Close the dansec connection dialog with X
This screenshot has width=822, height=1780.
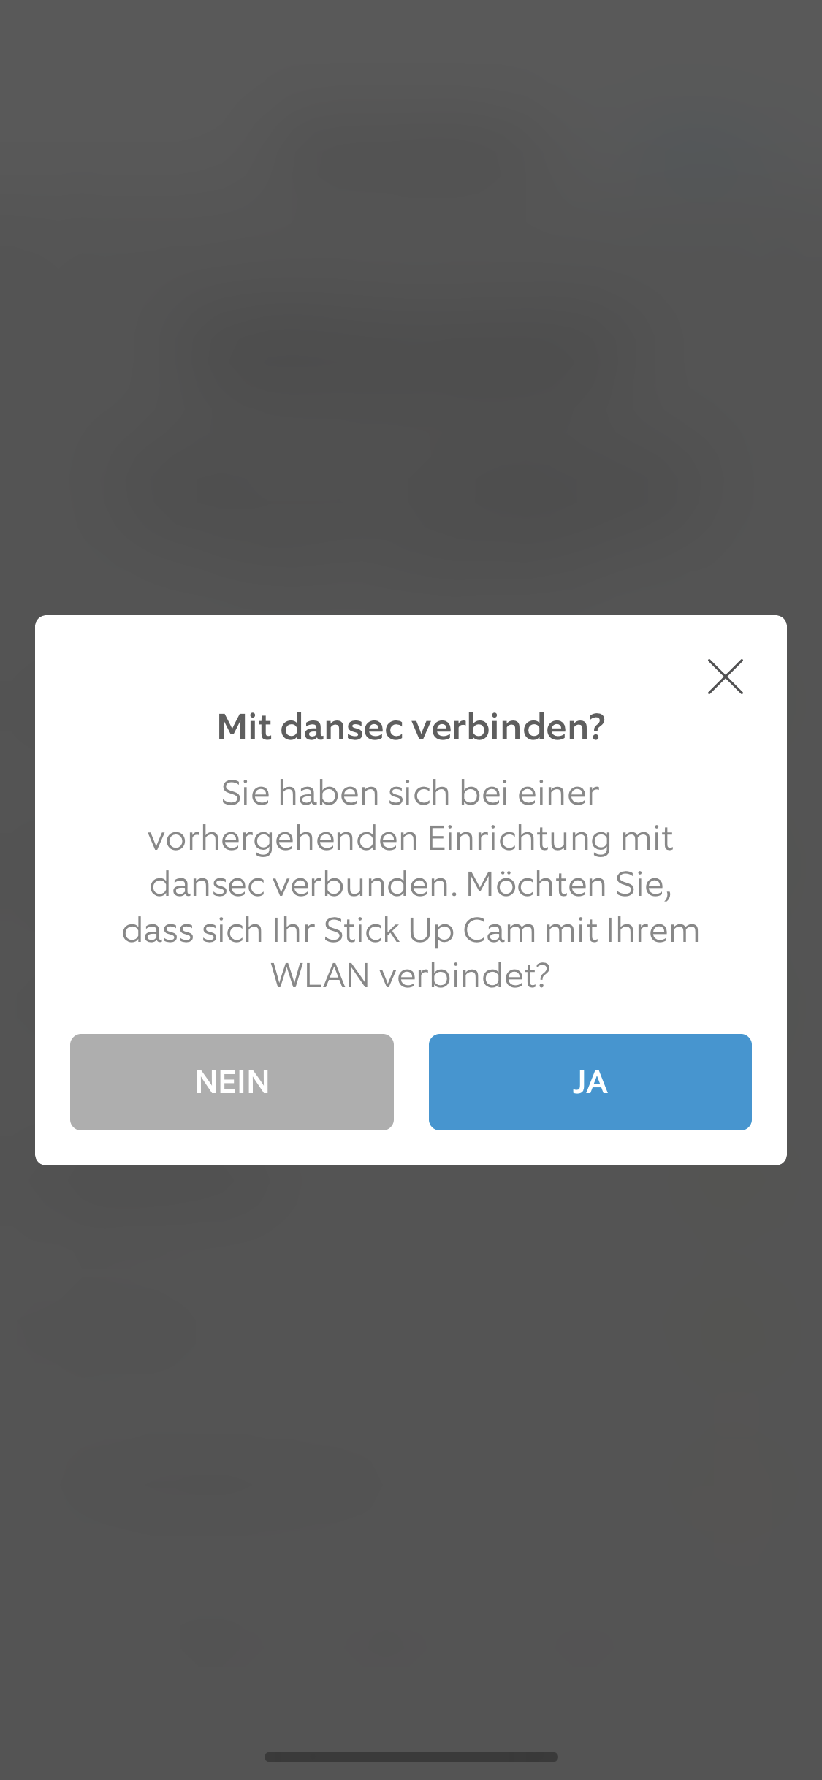[x=725, y=676]
